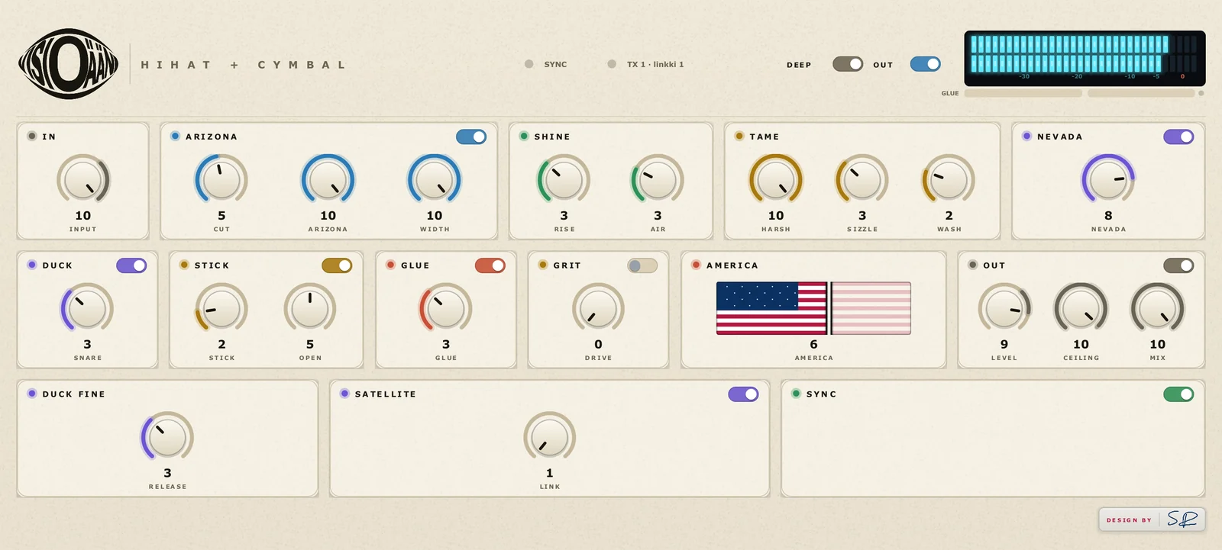Click the LINK knob in SATELLITE
This screenshot has height=550, width=1222.
pos(550,438)
